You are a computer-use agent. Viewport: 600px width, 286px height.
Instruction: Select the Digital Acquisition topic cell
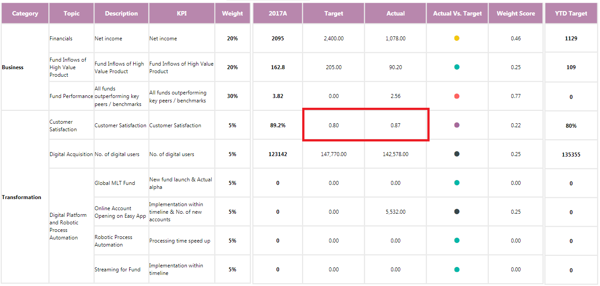pos(71,154)
